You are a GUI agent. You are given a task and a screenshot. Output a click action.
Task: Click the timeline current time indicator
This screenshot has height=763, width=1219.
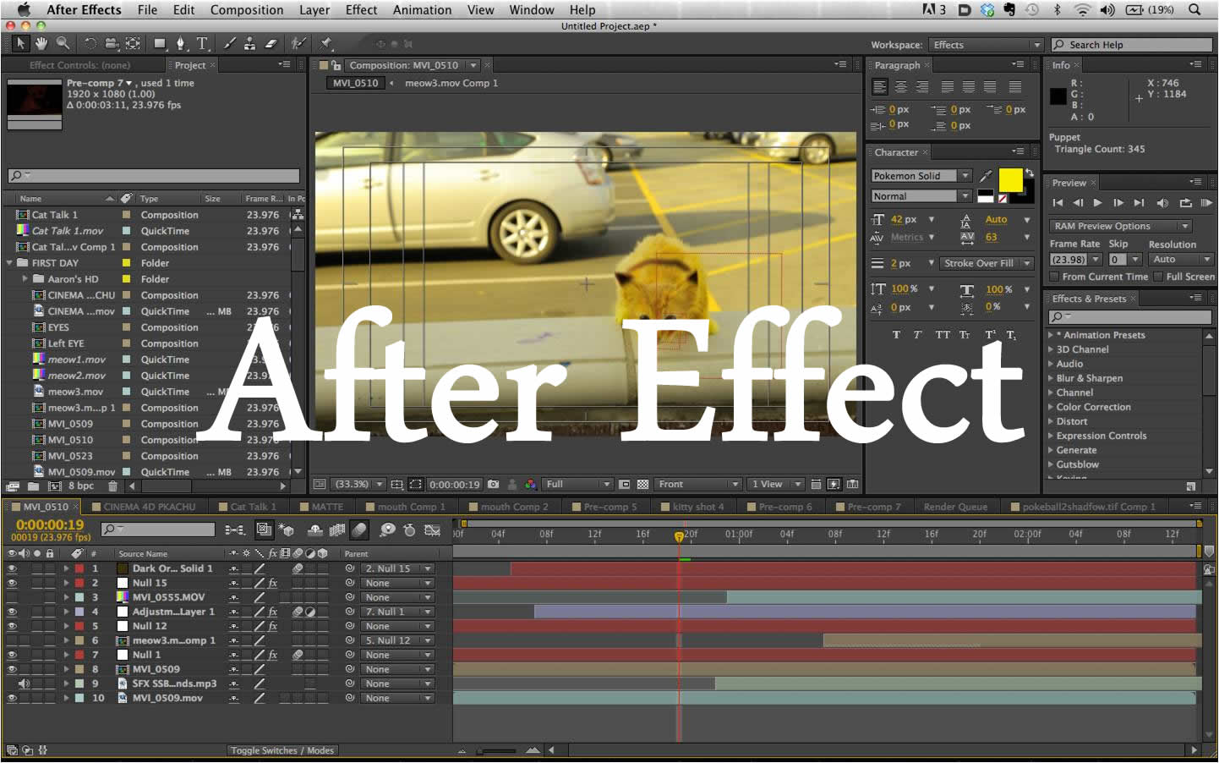point(679,536)
